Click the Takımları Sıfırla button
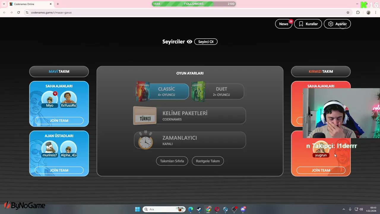The height and width of the screenshot is (214, 380). [172, 161]
